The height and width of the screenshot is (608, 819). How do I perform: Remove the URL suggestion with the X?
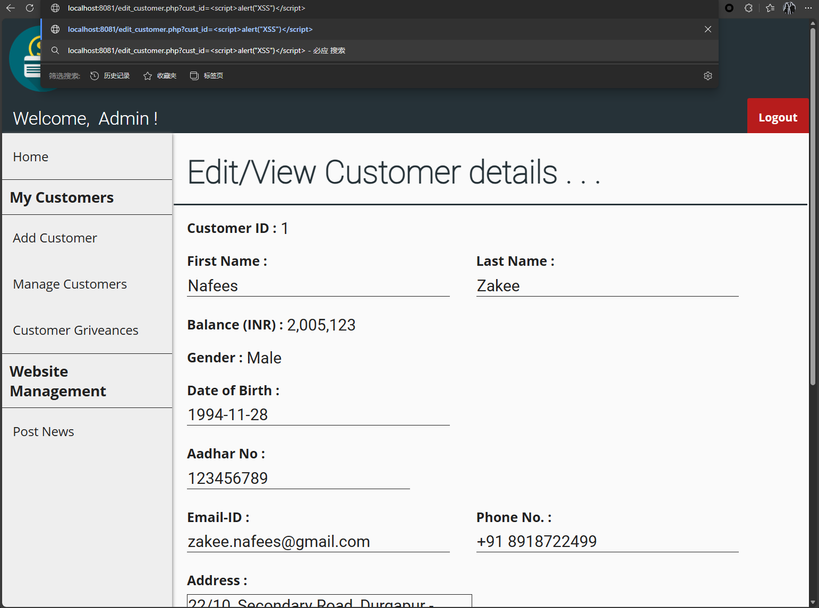[x=707, y=29]
